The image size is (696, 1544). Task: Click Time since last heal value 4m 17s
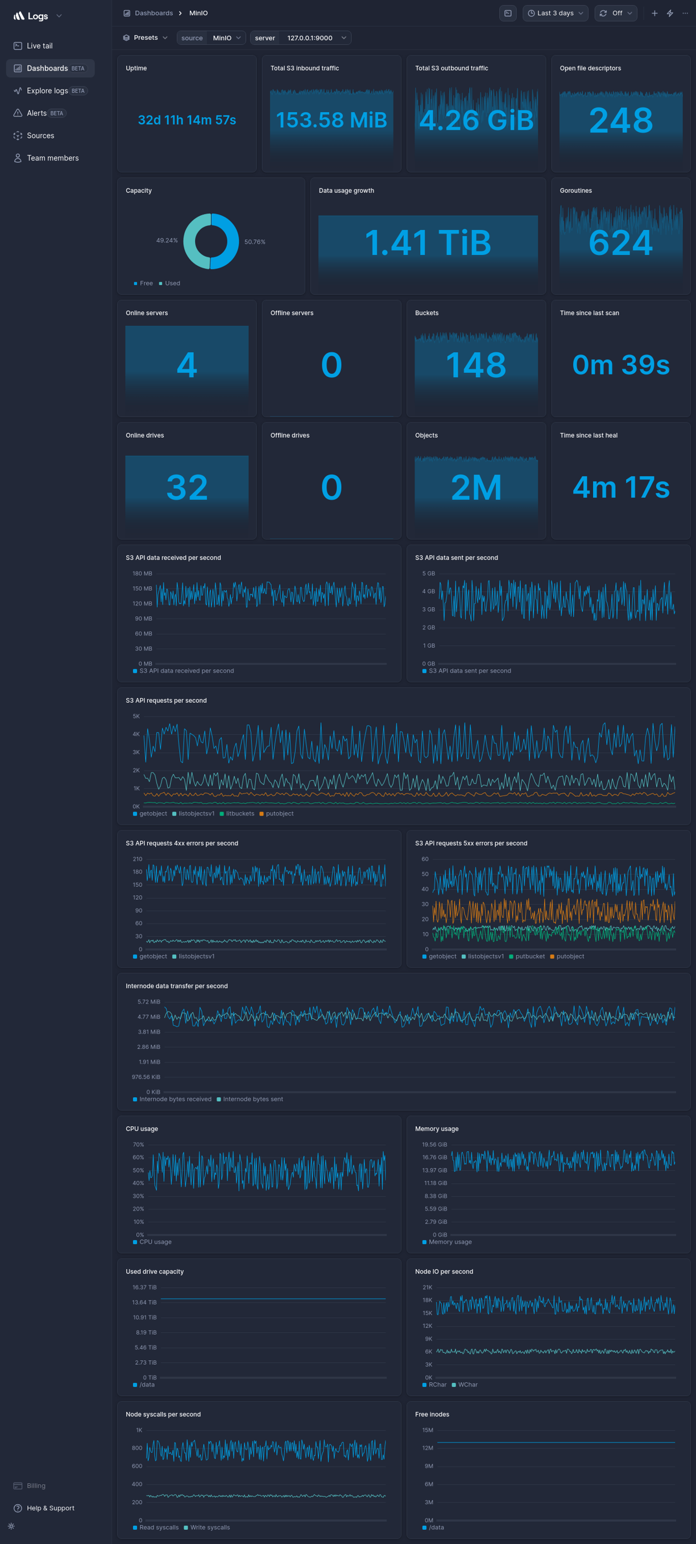(x=620, y=487)
